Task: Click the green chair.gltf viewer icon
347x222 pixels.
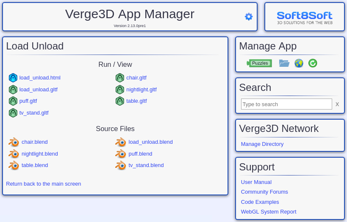Action: (120, 78)
